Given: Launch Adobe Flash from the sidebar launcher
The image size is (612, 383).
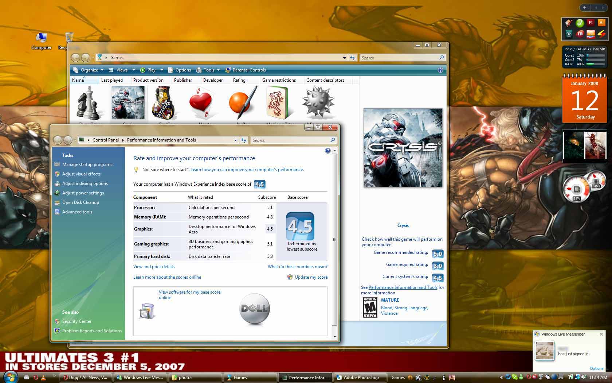Looking at the screenshot, I should click(x=591, y=23).
